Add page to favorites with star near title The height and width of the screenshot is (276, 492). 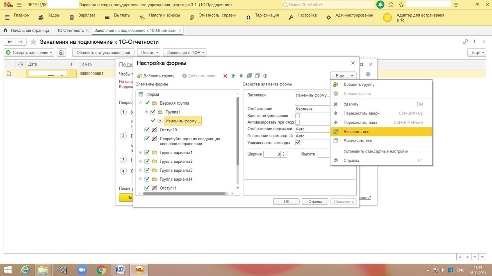point(34,42)
